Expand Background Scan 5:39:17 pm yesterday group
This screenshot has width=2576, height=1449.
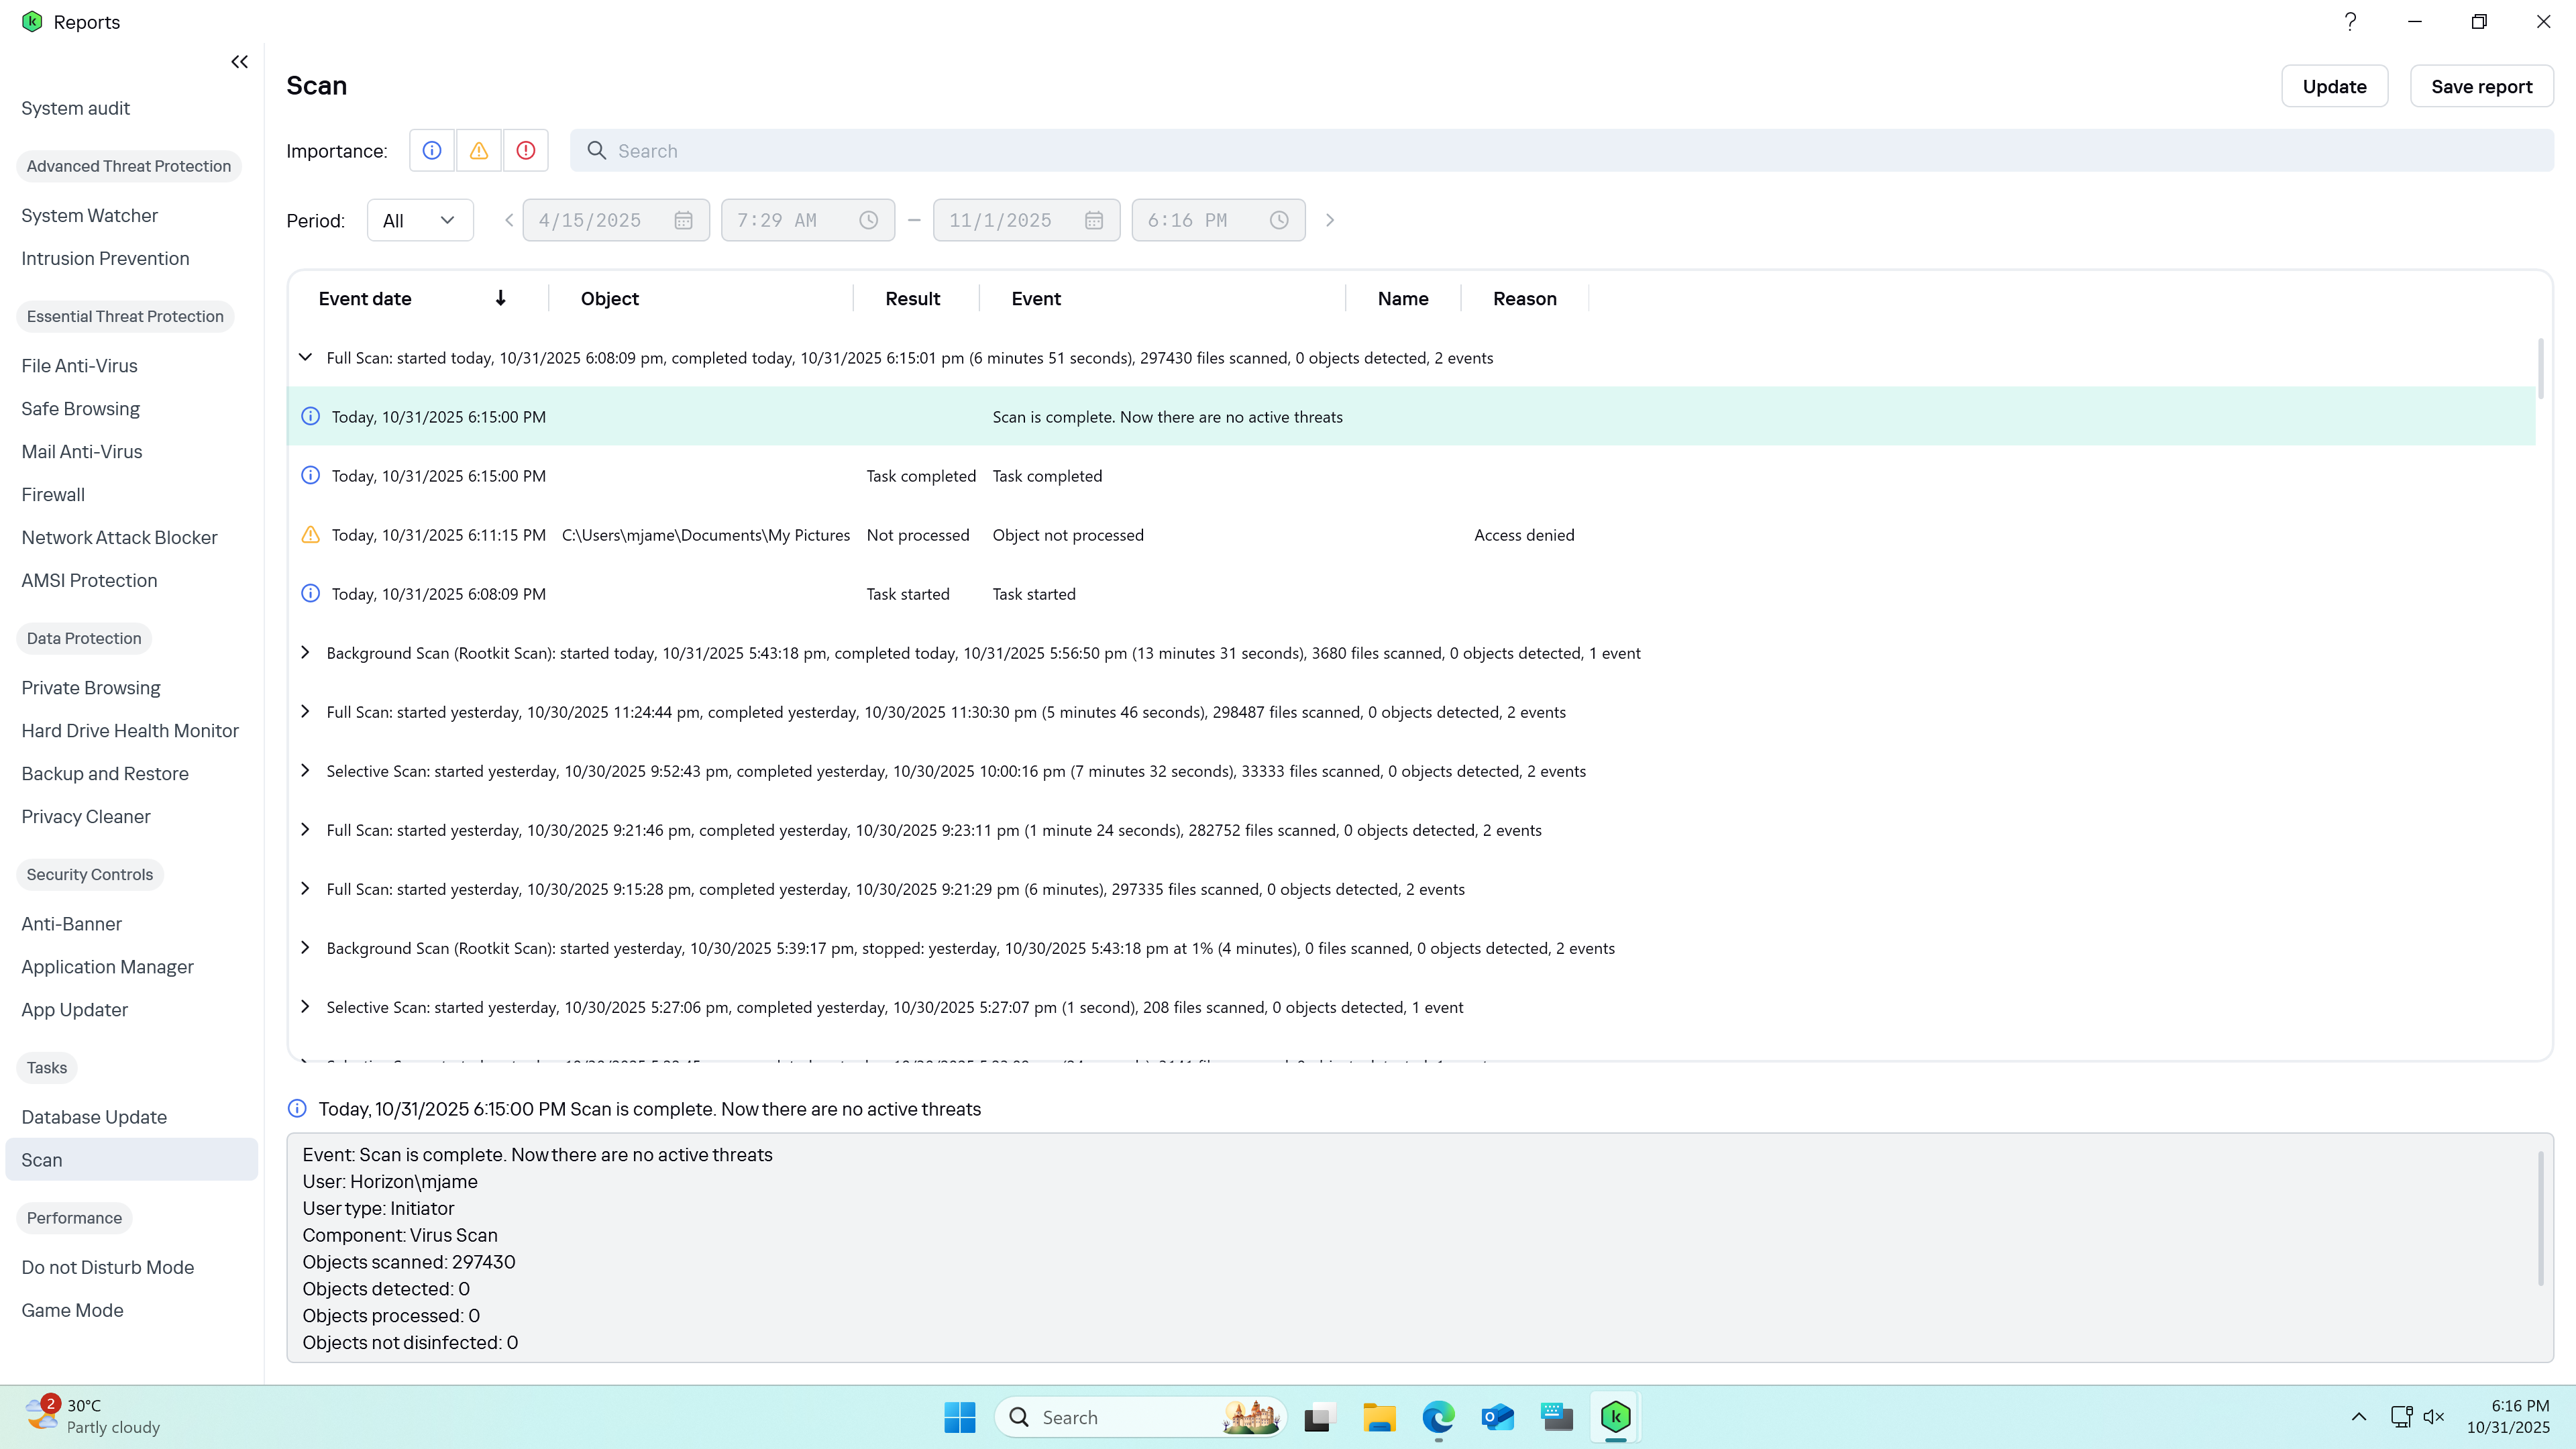pos(306,947)
